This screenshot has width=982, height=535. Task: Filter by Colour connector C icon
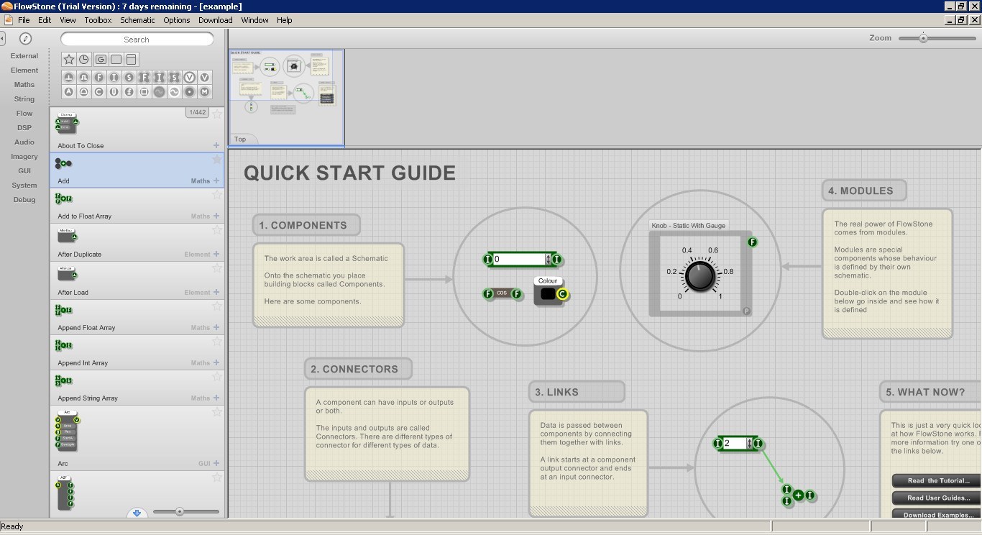99,92
